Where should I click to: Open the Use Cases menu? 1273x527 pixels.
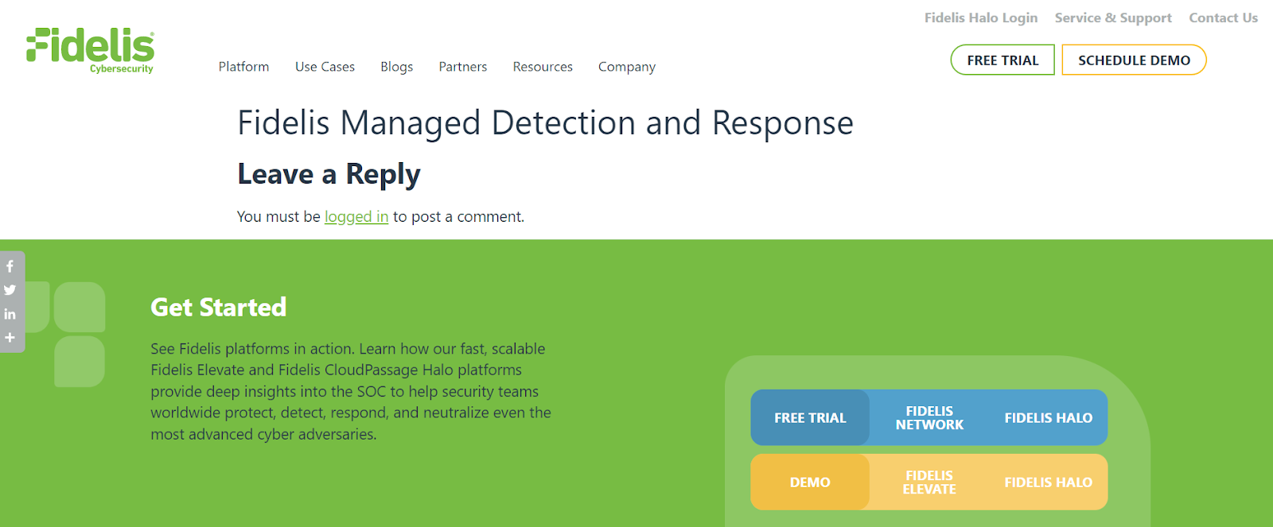click(x=325, y=67)
